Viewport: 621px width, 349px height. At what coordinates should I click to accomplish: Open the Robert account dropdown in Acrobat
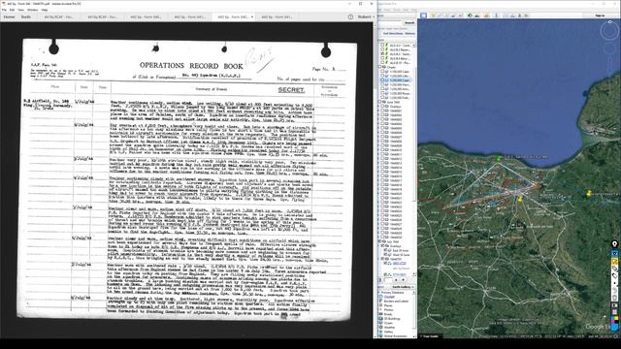click(366, 17)
